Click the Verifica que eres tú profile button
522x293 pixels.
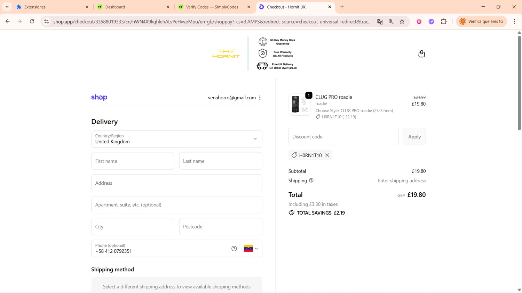click(x=482, y=22)
